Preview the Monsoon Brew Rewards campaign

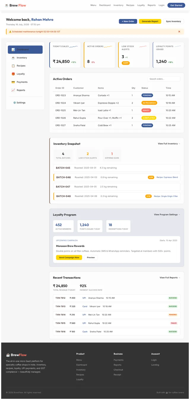pyautogui.click(x=91, y=258)
